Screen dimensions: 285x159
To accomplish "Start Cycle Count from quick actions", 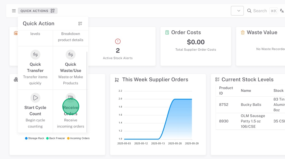I will [x=35, y=111].
